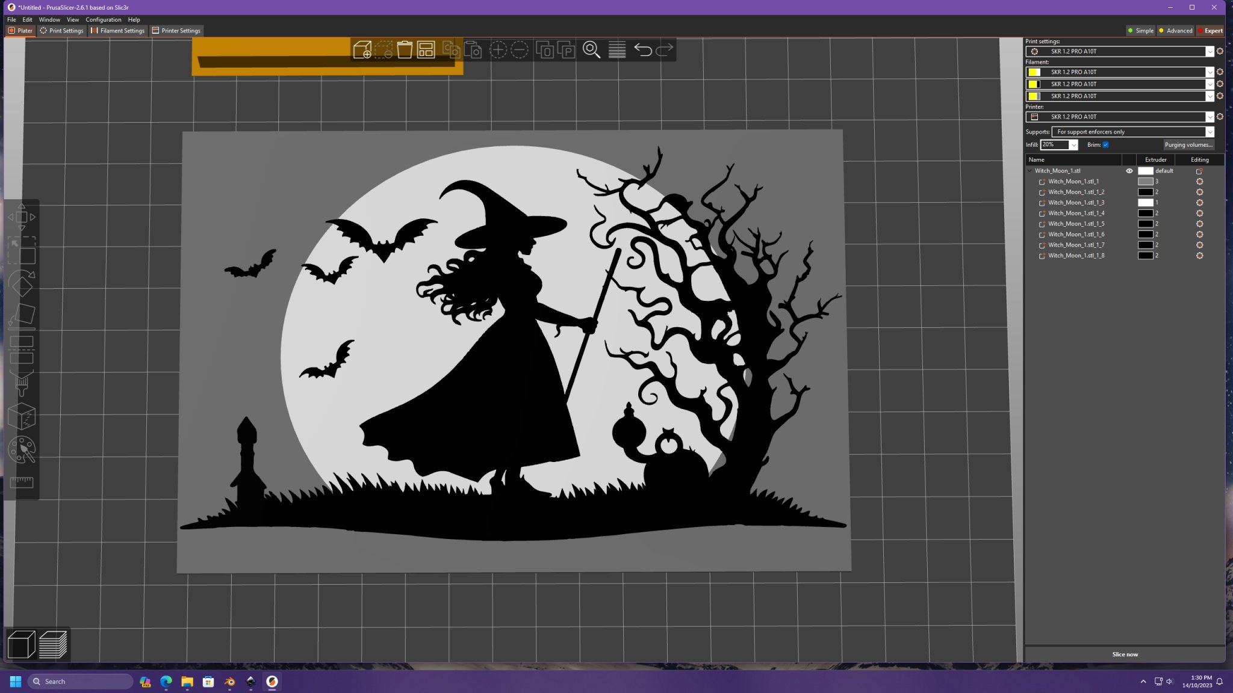The width and height of the screenshot is (1233, 693).
Task: Click the Delete all trash icon
Action: [405, 50]
